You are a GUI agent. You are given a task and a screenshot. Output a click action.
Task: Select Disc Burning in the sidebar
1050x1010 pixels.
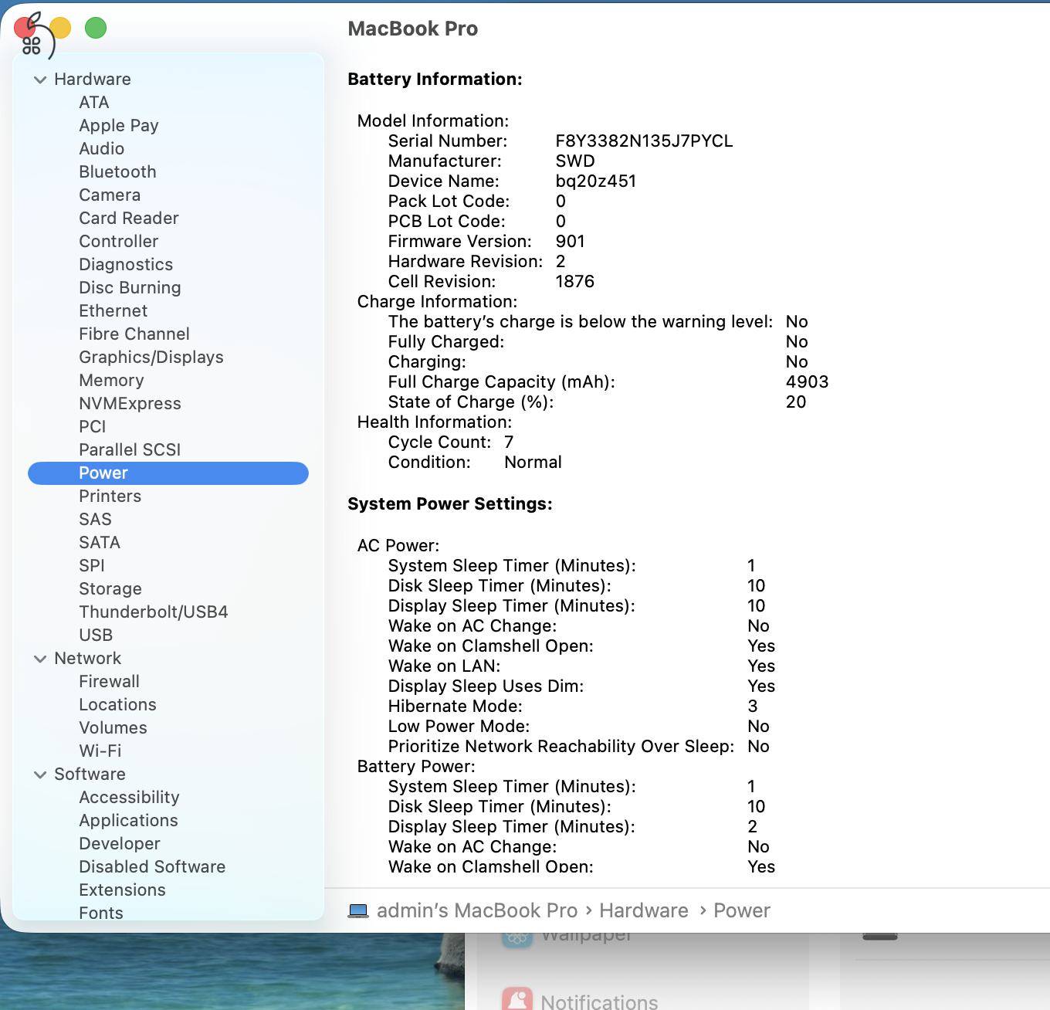(x=130, y=288)
